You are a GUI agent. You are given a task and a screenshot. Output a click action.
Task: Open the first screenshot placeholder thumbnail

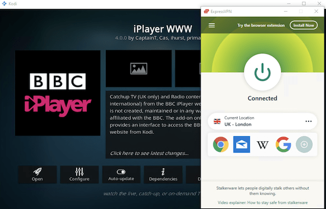coord(139,68)
